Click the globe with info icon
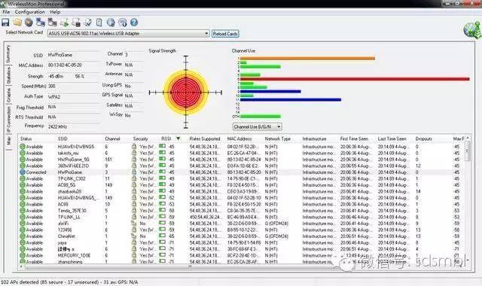This screenshot has height=286, width=482. click(122, 23)
